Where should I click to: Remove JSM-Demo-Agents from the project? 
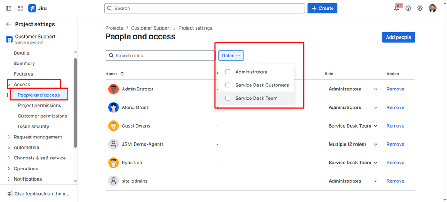395,144
